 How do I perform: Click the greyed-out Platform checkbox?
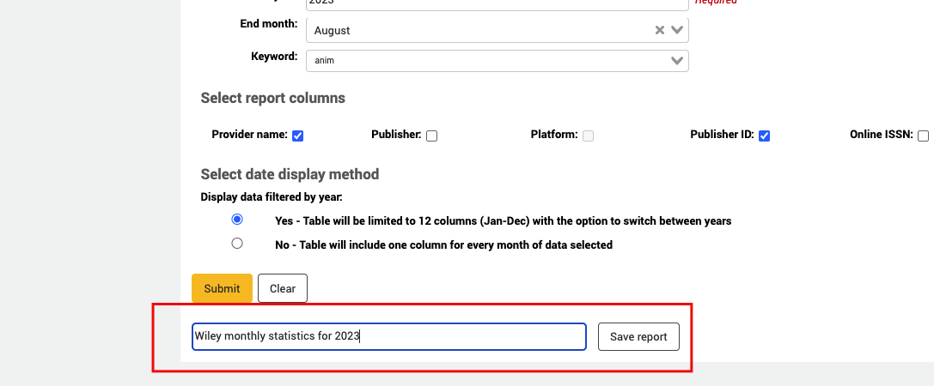(x=589, y=136)
